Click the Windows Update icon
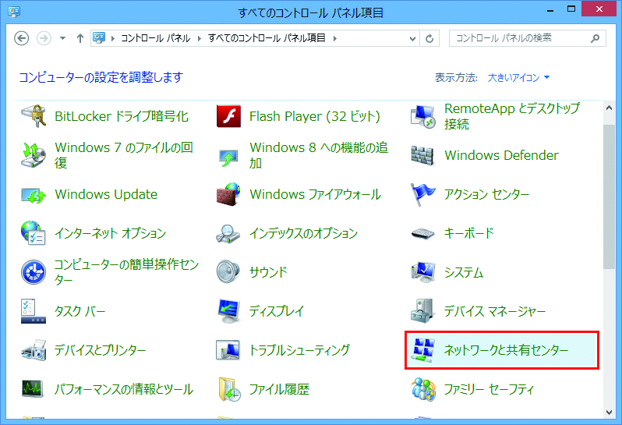This screenshot has width=622, height=425. (x=34, y=194)
